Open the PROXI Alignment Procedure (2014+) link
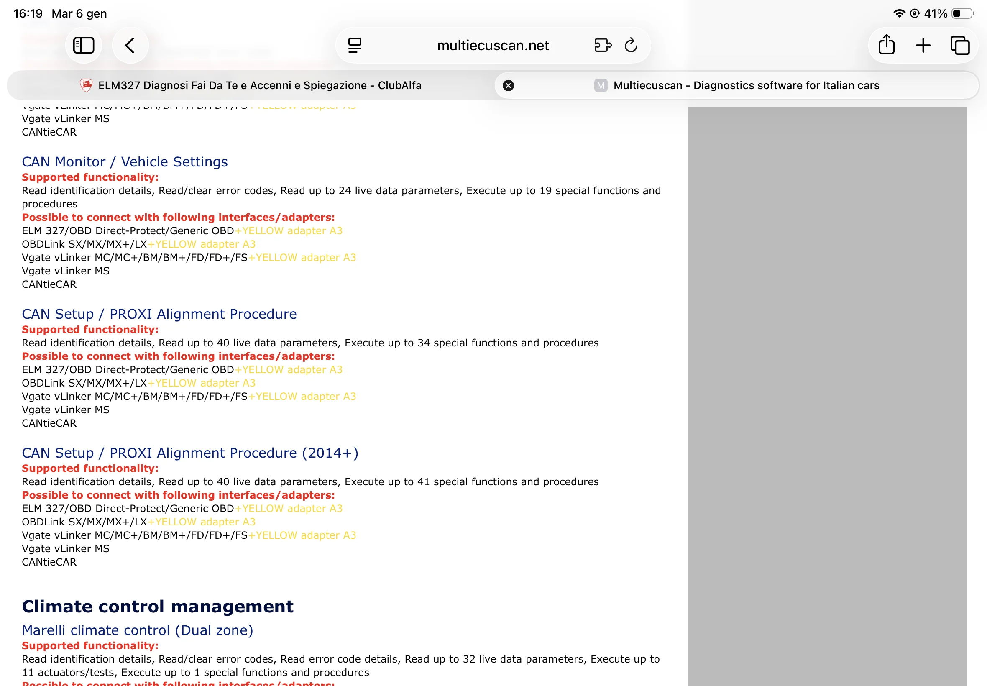 190,453
